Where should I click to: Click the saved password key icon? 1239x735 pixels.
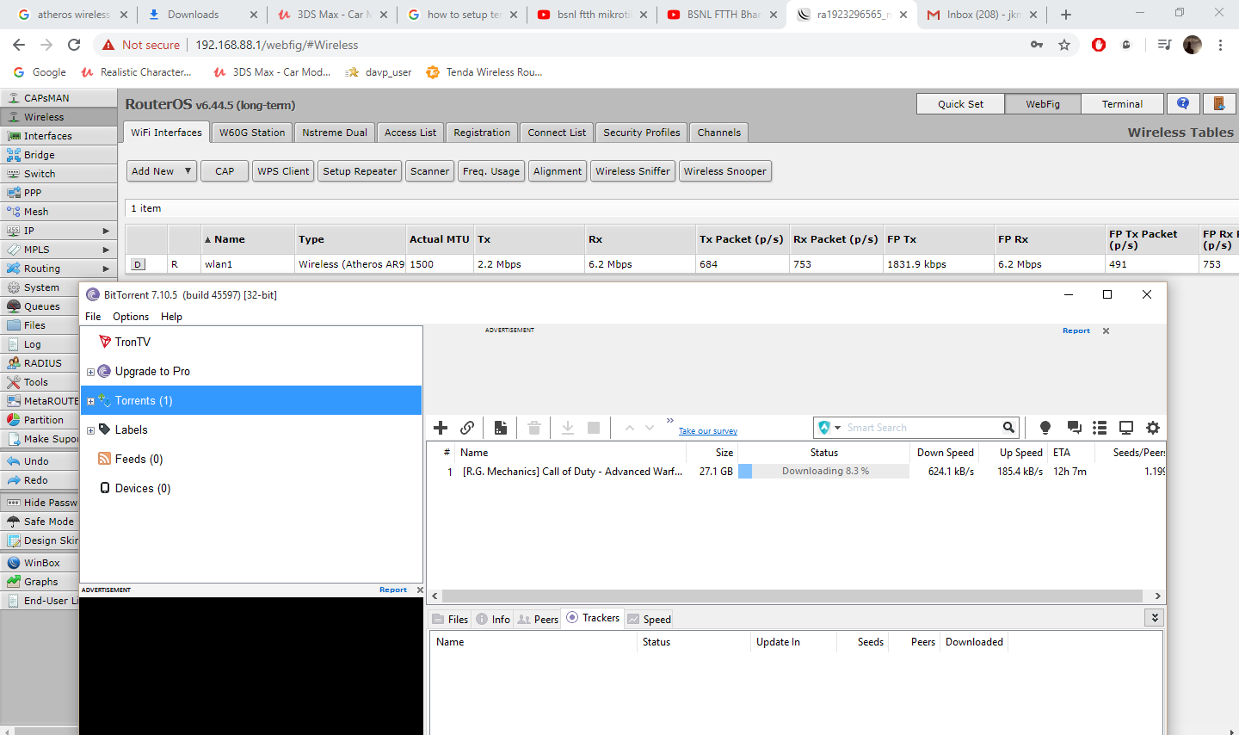click(1037, 45)
